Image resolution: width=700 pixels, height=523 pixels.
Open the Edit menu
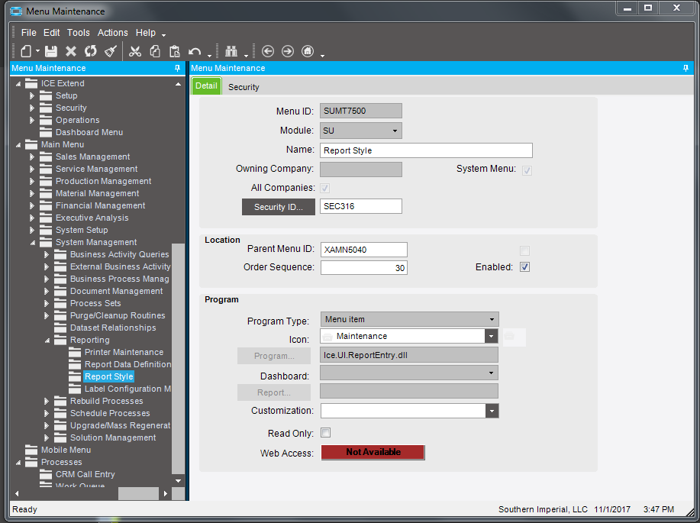pos(51,33)
